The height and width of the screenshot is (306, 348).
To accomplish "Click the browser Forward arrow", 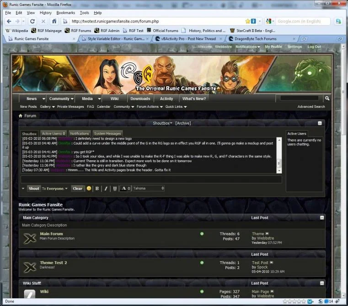I will pos(17,21).
